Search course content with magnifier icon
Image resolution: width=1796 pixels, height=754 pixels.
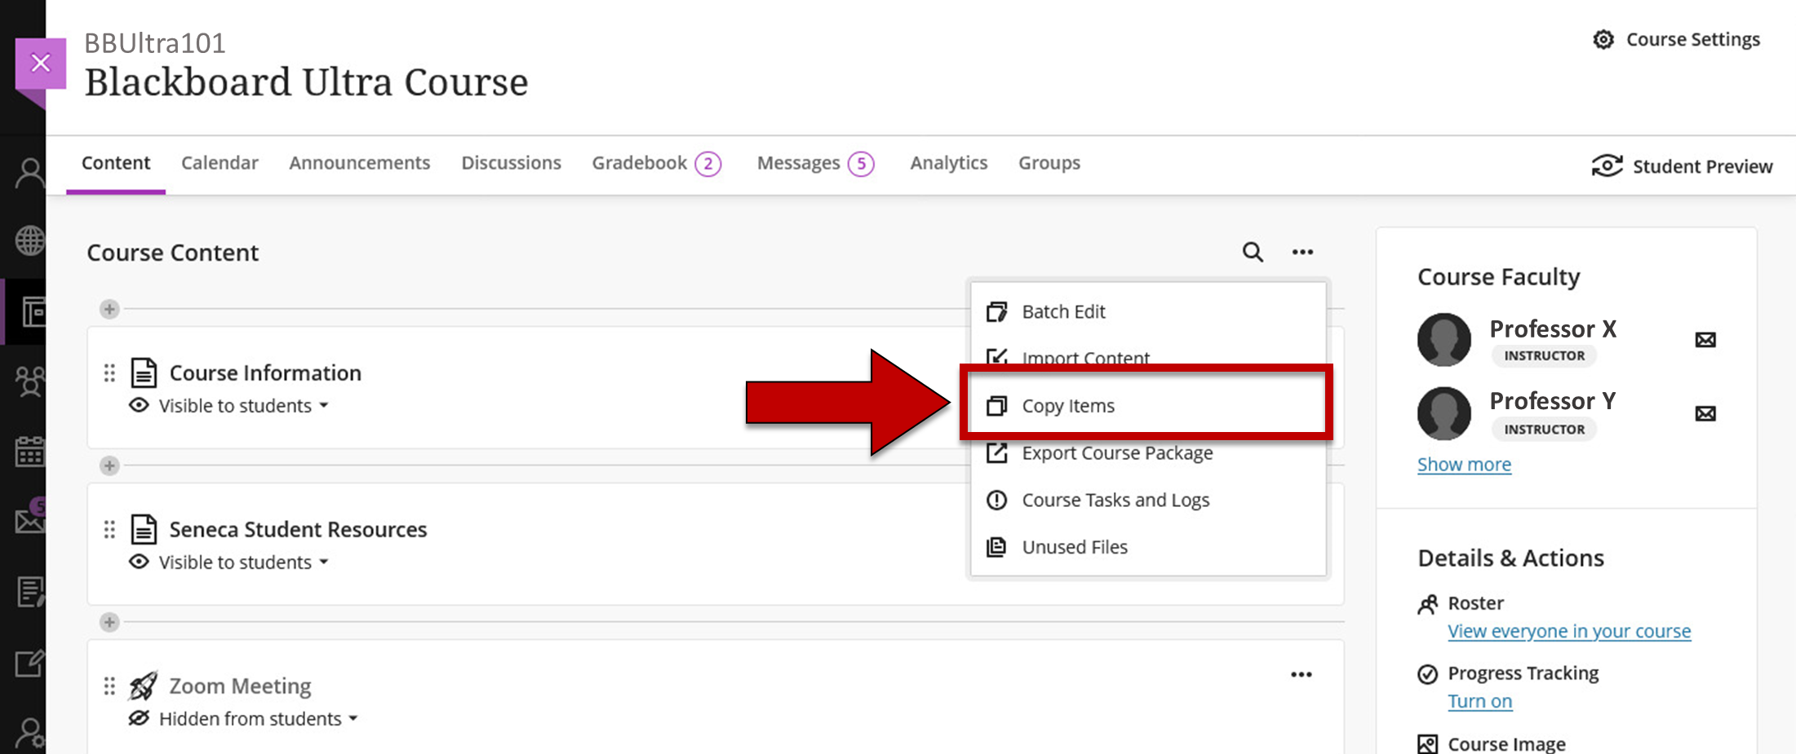coord(1253,252)
